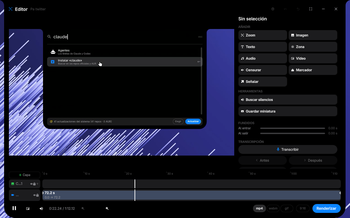
Task: Zoom in the timeline with large magnifier
Action: pyautogui.click(x=107, y=208)
